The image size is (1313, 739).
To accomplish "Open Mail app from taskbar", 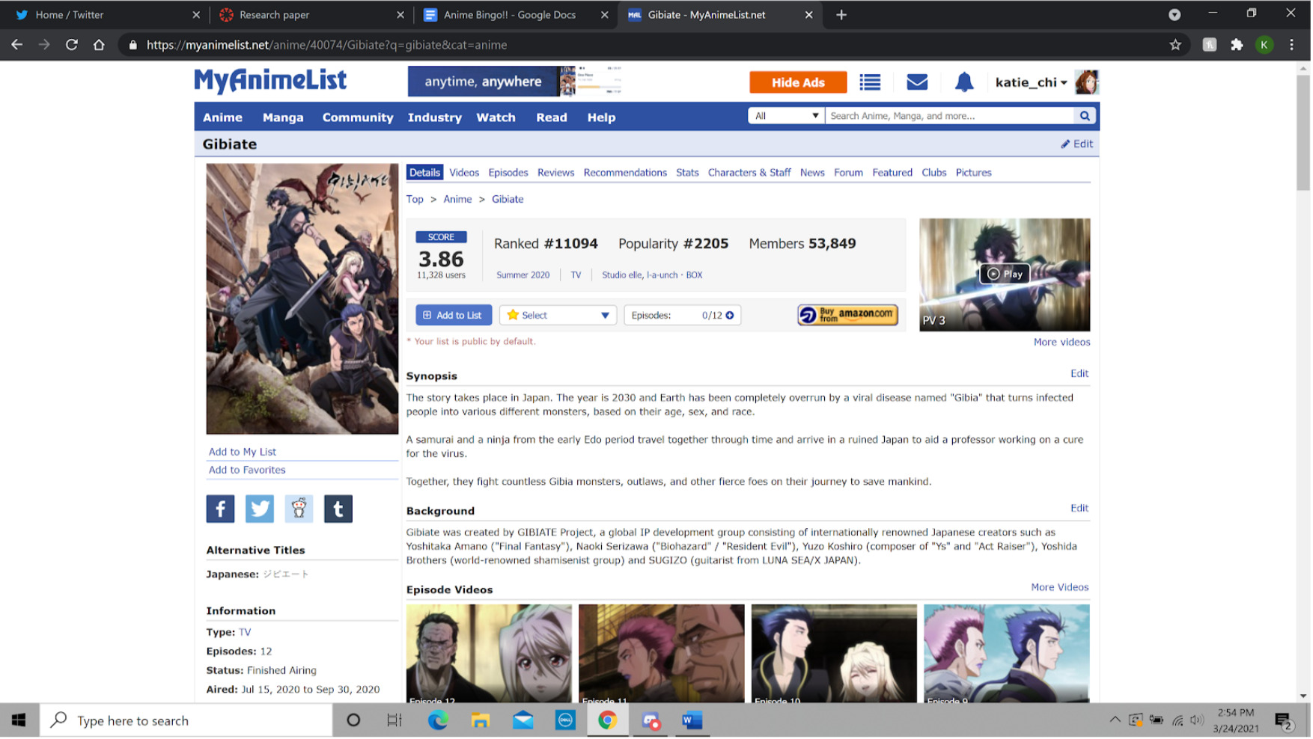I will pos(524,722).
